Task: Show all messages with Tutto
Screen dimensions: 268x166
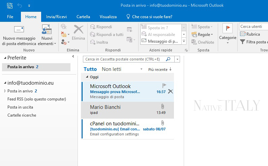Action: tap(90, 69)
